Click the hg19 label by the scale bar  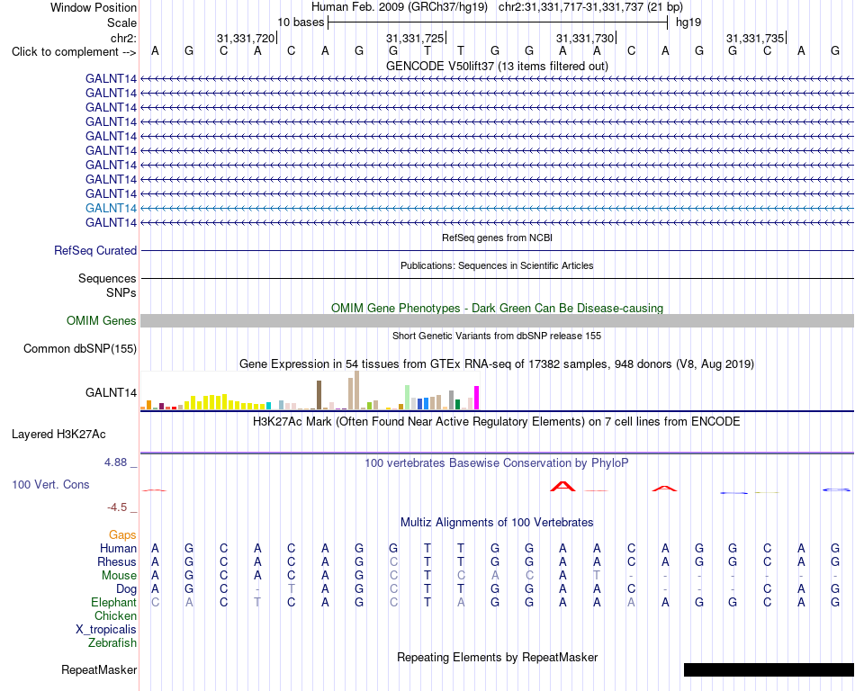pos(688,22)
